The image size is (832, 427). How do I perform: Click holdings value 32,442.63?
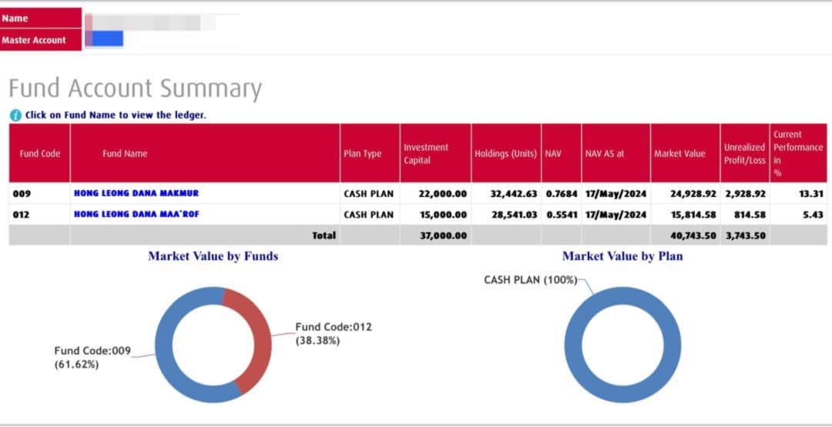click(x=514, y=194)
